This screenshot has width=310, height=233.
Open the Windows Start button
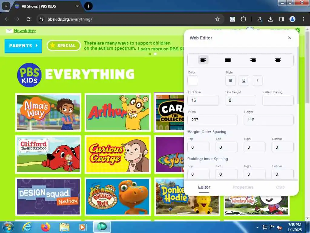coord(8,227)
